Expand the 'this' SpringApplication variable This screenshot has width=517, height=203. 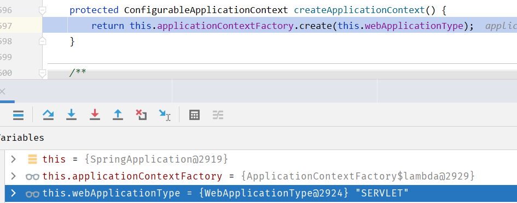pyautogui.click(x=13, y=159)
